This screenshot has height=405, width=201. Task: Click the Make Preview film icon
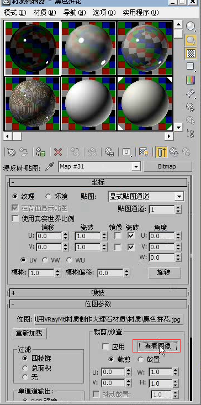tap(191, 94)
